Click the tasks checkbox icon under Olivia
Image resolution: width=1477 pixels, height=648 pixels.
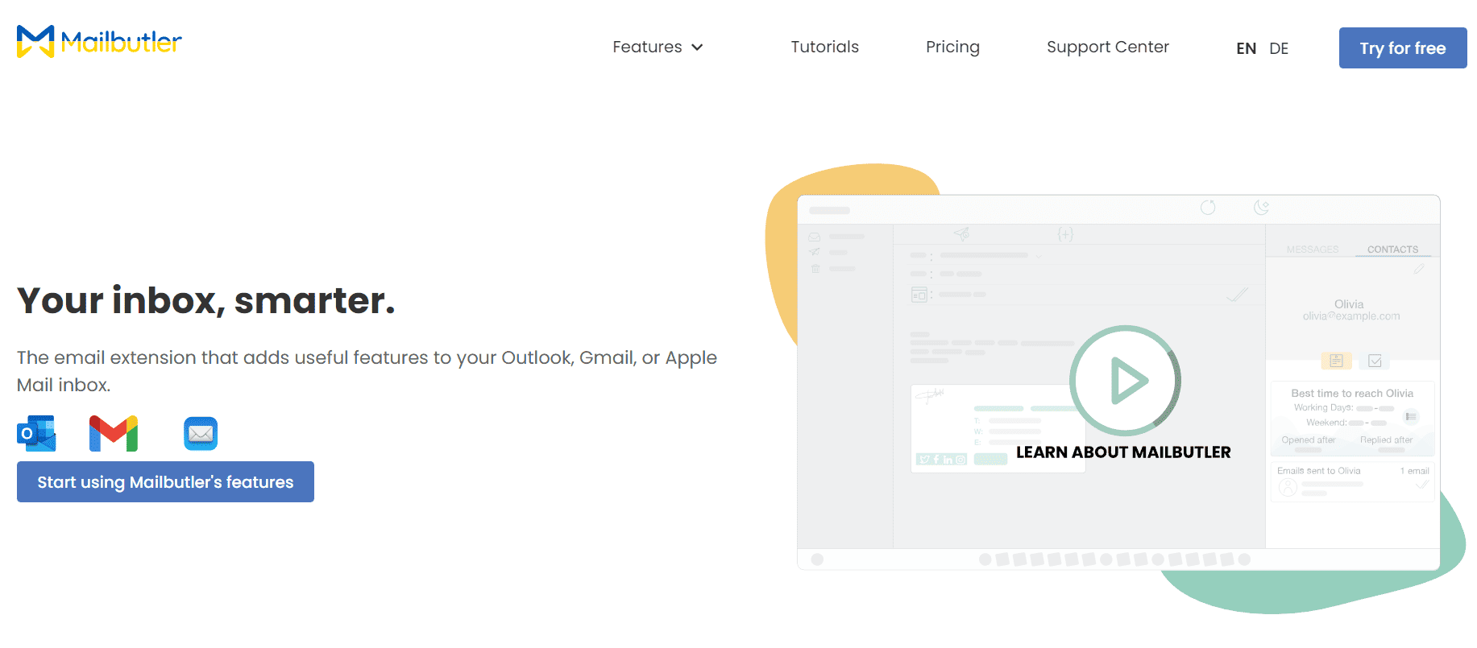coord(1375,361)
